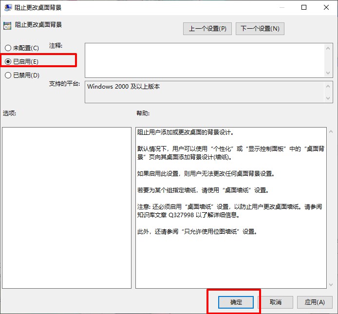
Task: Click inside the 注释 comment text box
Action: 205,60
